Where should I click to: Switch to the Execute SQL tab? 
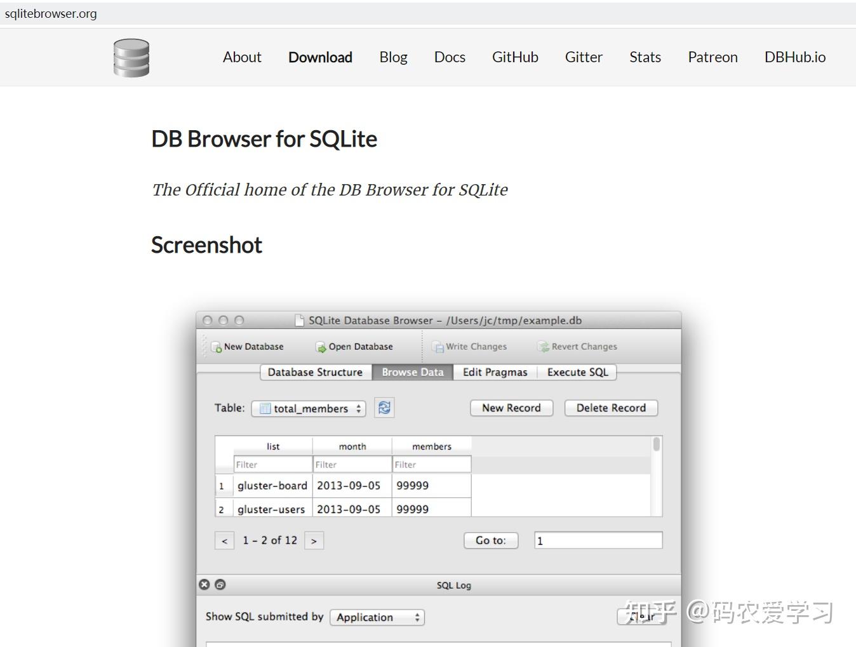tap(577, 372)
